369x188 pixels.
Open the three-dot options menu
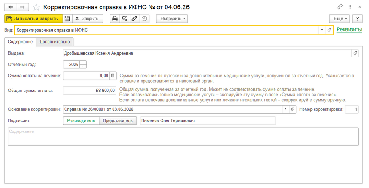point(351,7)
